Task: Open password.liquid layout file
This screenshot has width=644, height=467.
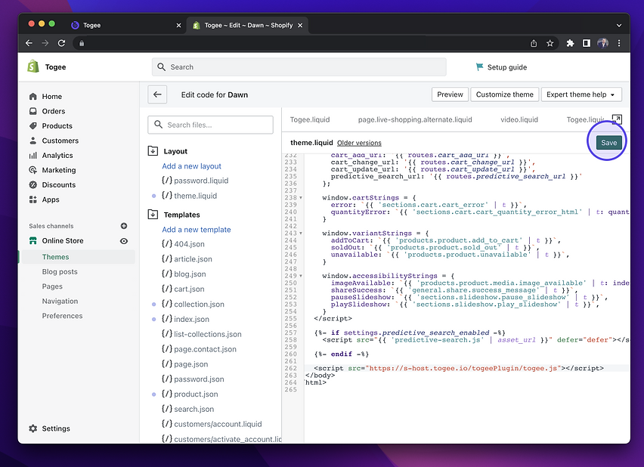Action: 195,181
